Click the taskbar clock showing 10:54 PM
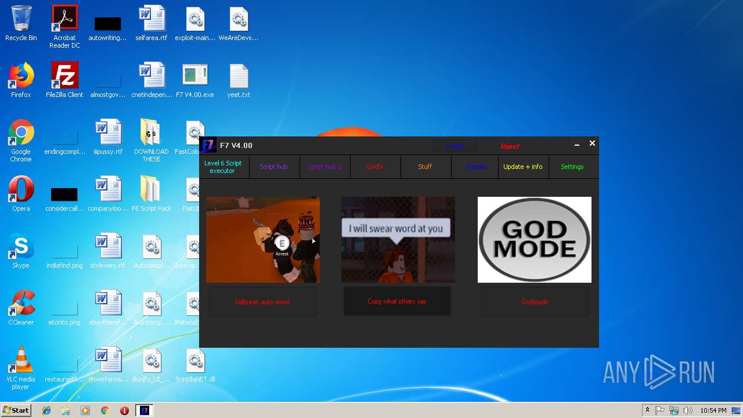The width and height of the screenshot is (743, 418). click(713, 410)
